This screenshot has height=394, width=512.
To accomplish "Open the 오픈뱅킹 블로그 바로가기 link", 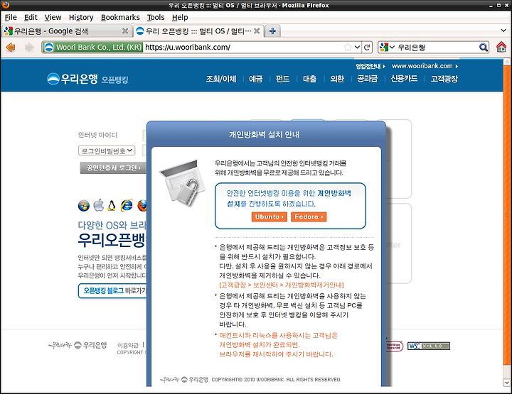I will (112, 290).
